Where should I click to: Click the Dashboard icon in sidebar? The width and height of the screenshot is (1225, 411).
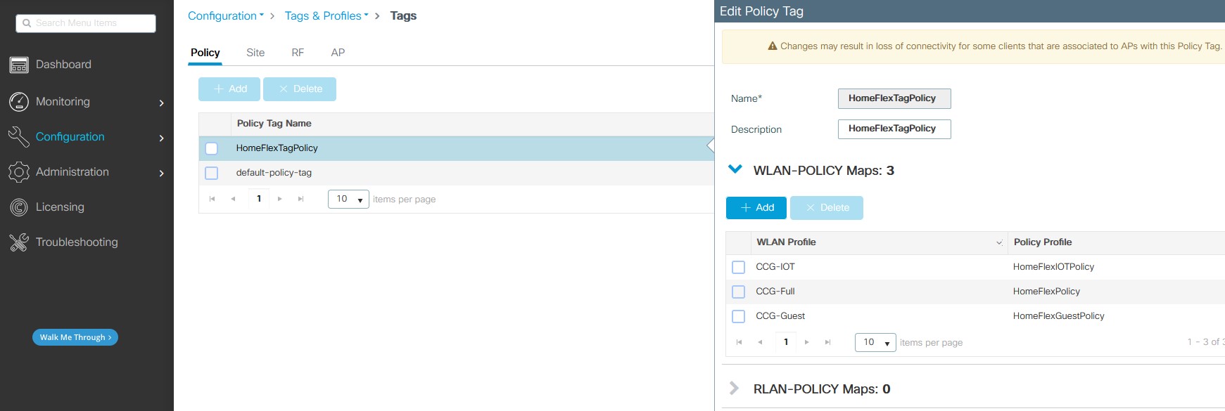coord(19,65)
